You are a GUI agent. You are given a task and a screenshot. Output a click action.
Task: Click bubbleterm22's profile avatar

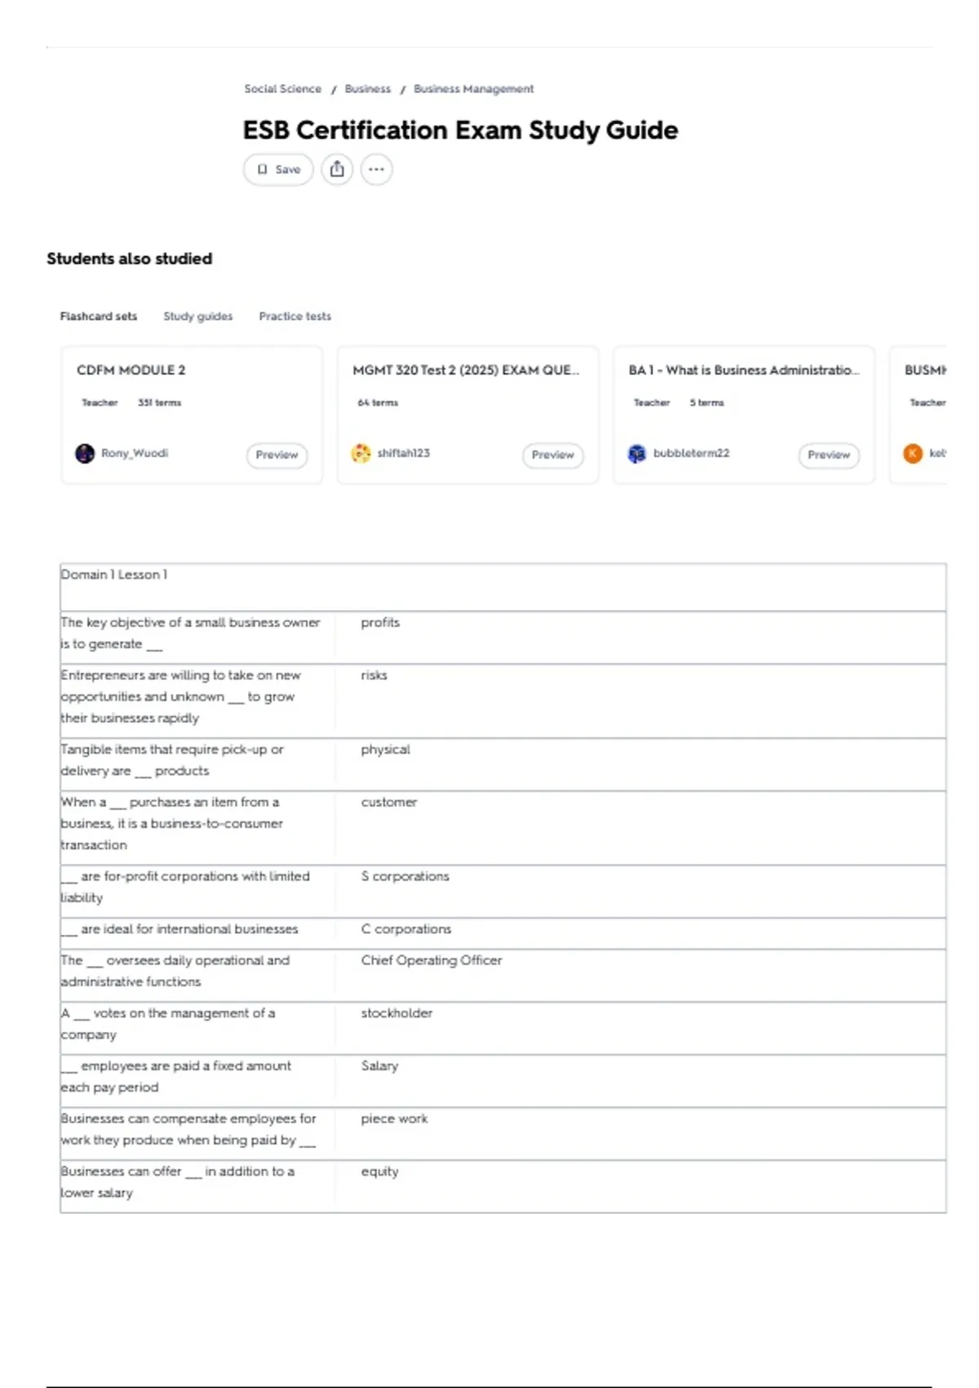point(636,453)
